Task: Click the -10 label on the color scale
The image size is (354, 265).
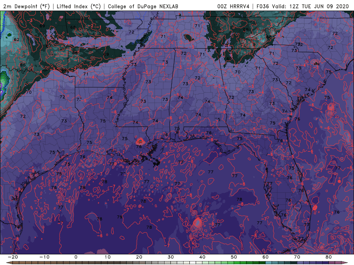Action: pos(44,257)
